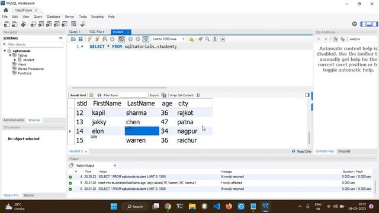Commit the transaction icon
Screen dimensions: 379x213
[130, 39]
